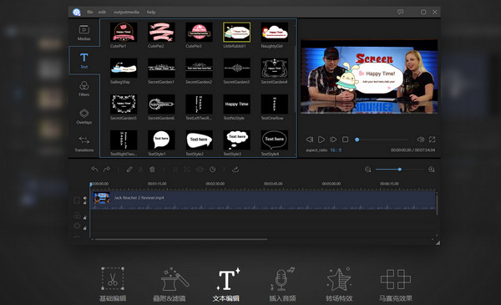This screenshot has height=305, width=501.
Task: Open the Overlays panel
Action: click(x=84, y=116)
